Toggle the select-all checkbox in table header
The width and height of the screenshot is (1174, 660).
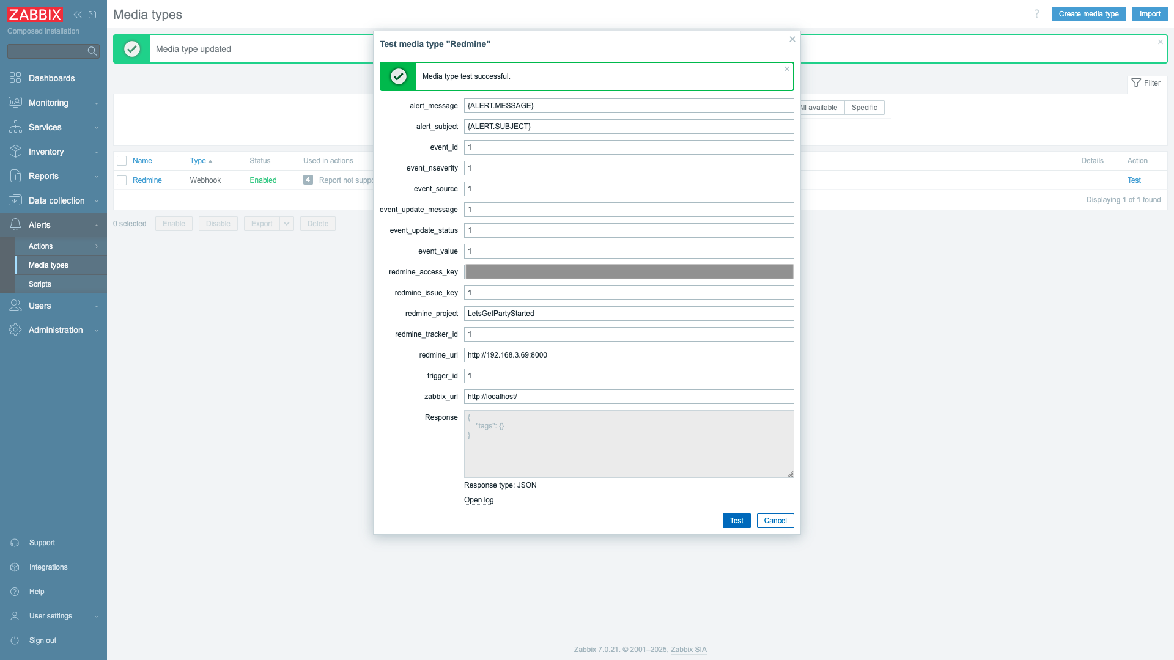click(122, 161)
